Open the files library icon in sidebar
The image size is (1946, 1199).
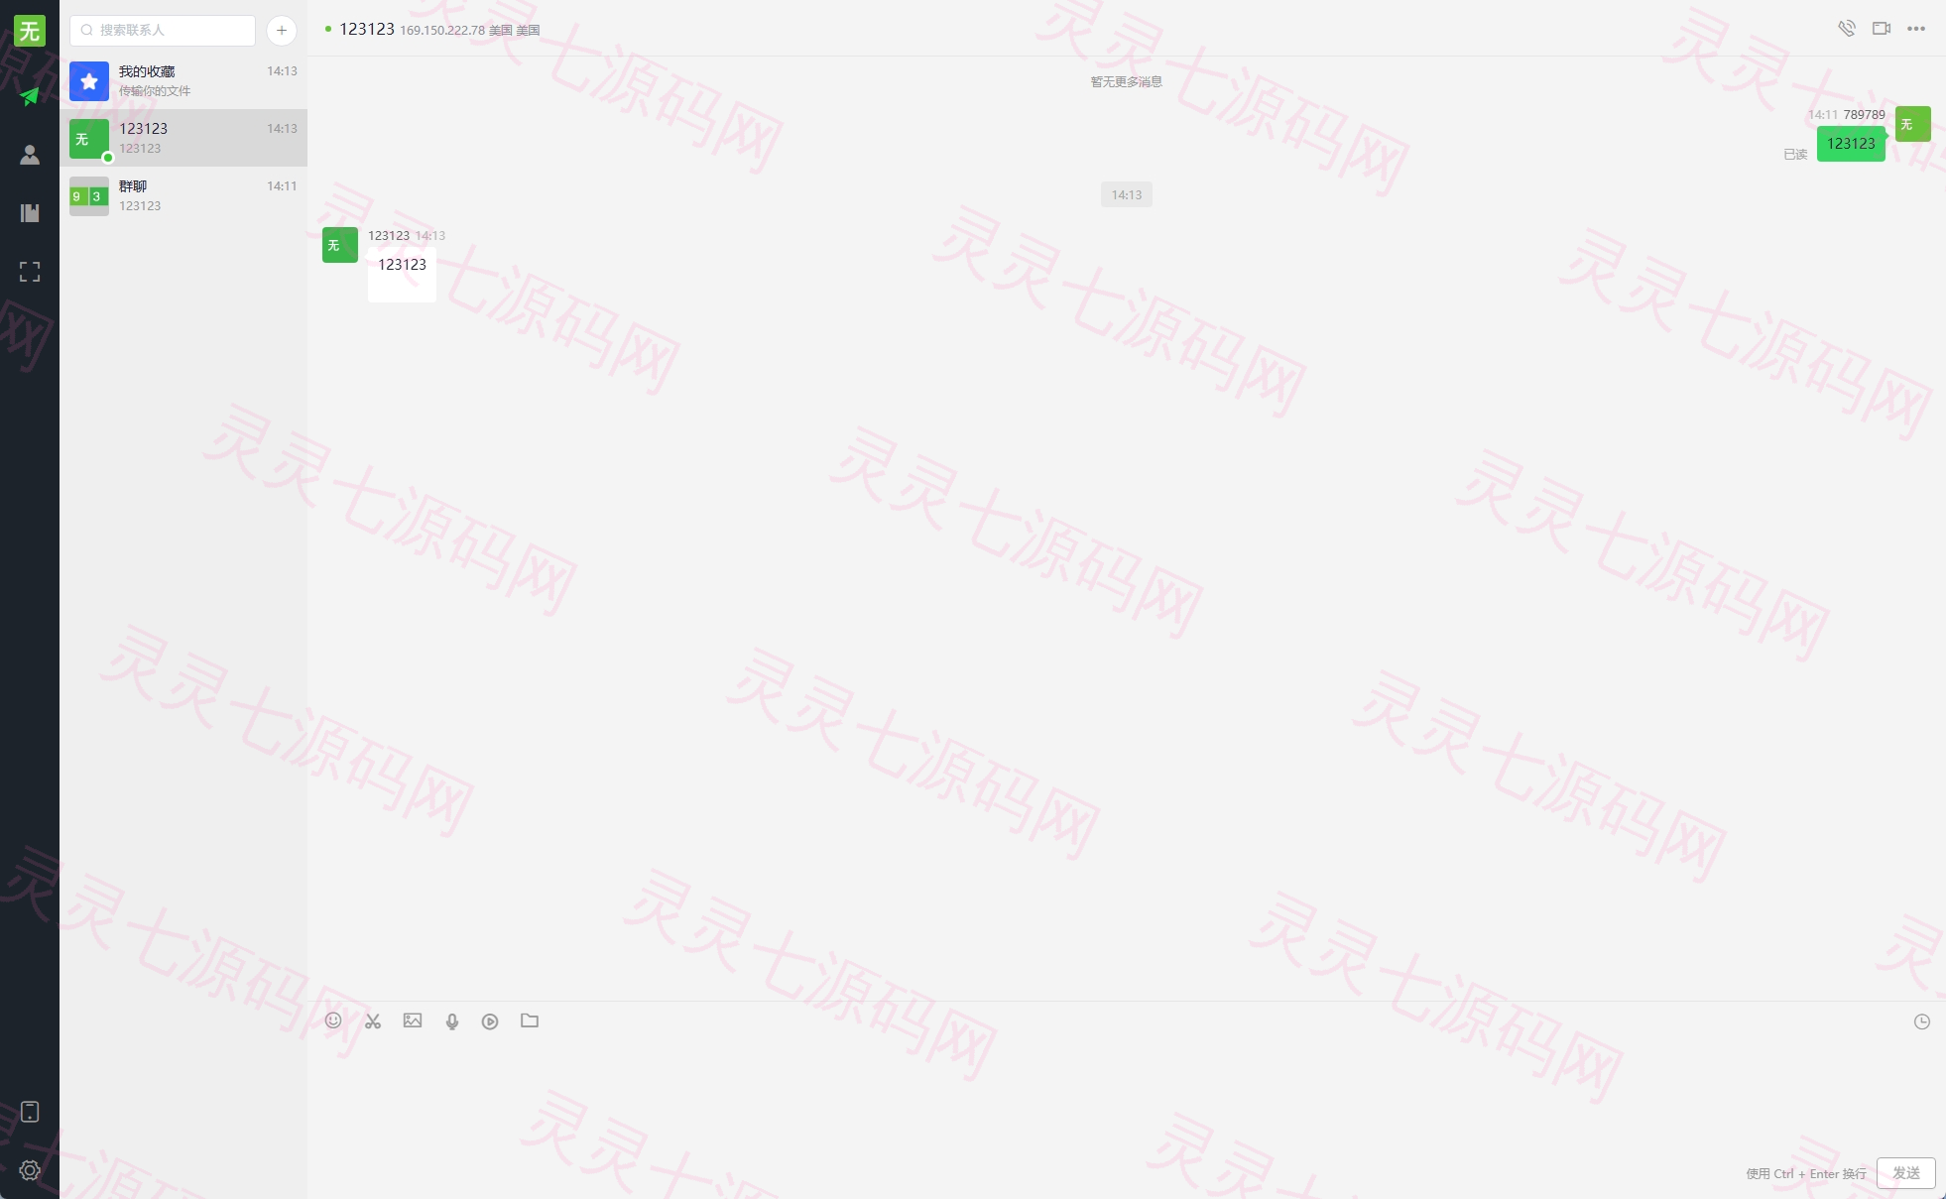30,212
